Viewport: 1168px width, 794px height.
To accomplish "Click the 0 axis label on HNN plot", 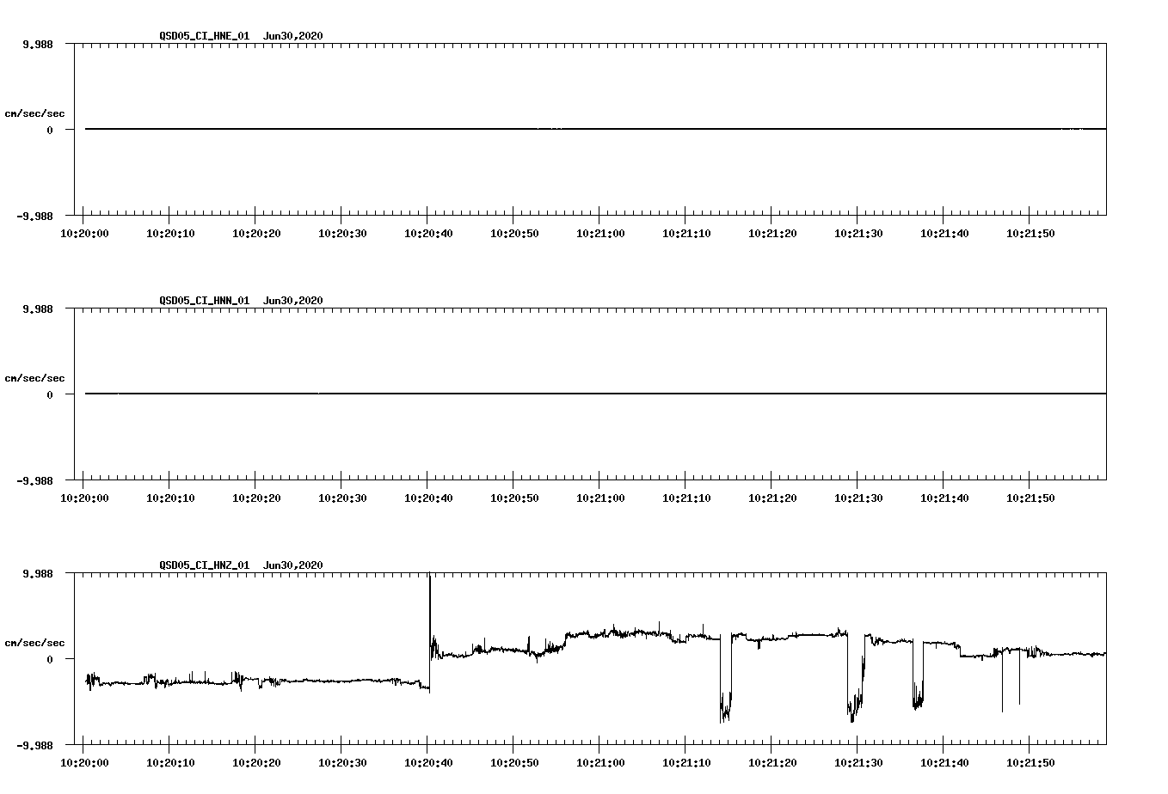I will [x=50, y=394].
